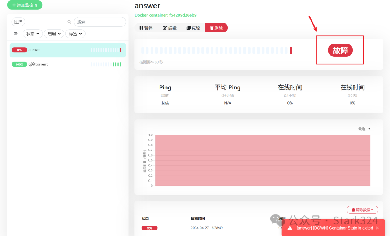Screen dimensions: 390x236
Task: Click the 暂停 pause button
Action: point(146,28)
